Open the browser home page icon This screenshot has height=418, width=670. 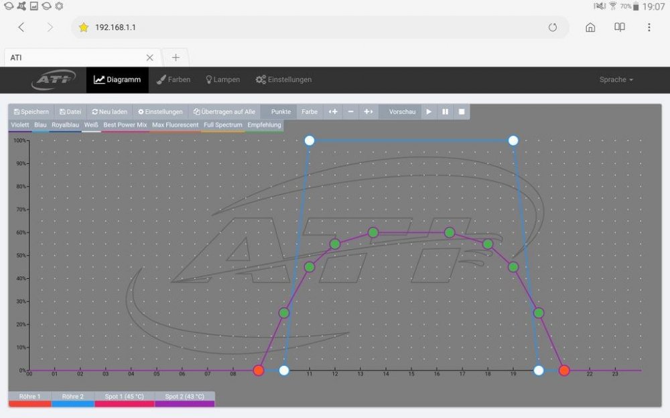(590, 27)
